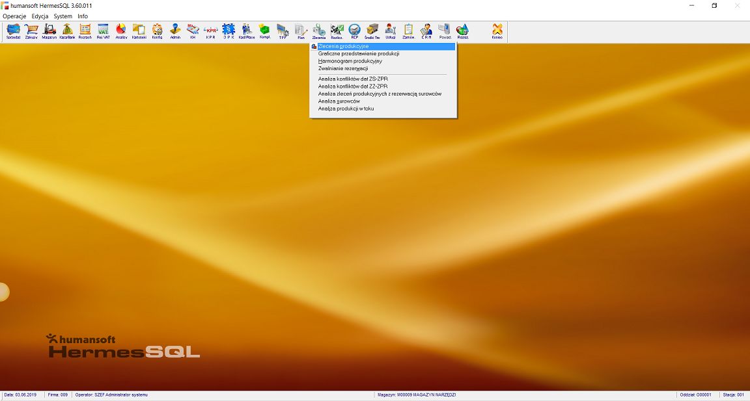Screen dimensions: 750x401
Task: Open the Konfig gear icon
Action: (x=157, y=31)
